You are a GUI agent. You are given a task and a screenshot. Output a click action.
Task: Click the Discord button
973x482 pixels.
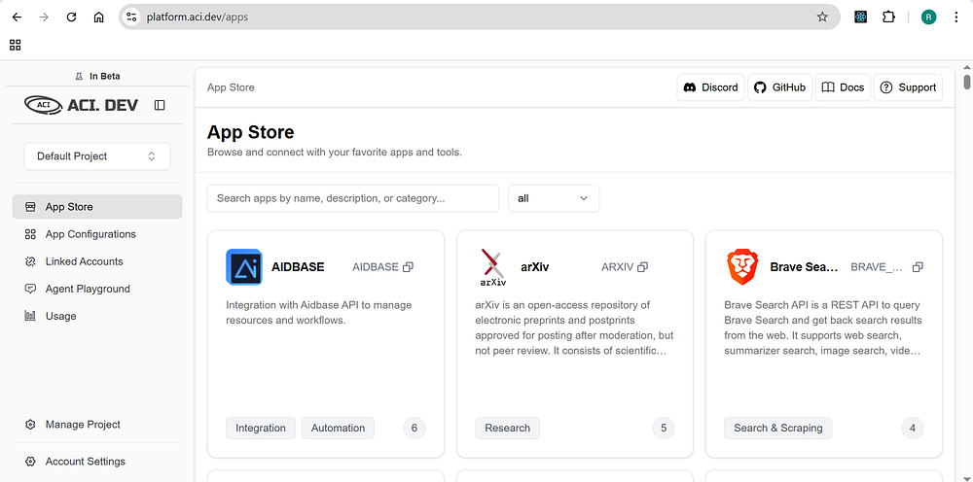710,87
